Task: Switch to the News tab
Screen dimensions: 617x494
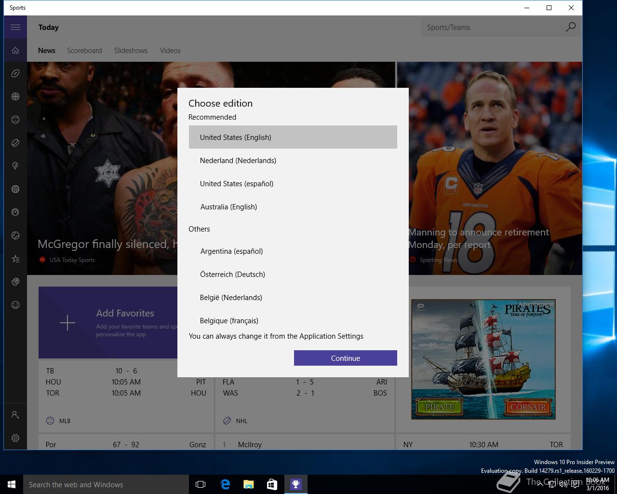Action: (47, 51)
